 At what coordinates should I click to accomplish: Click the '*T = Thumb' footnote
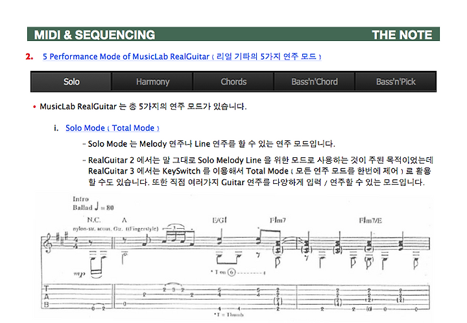click(x=228, y=315)
